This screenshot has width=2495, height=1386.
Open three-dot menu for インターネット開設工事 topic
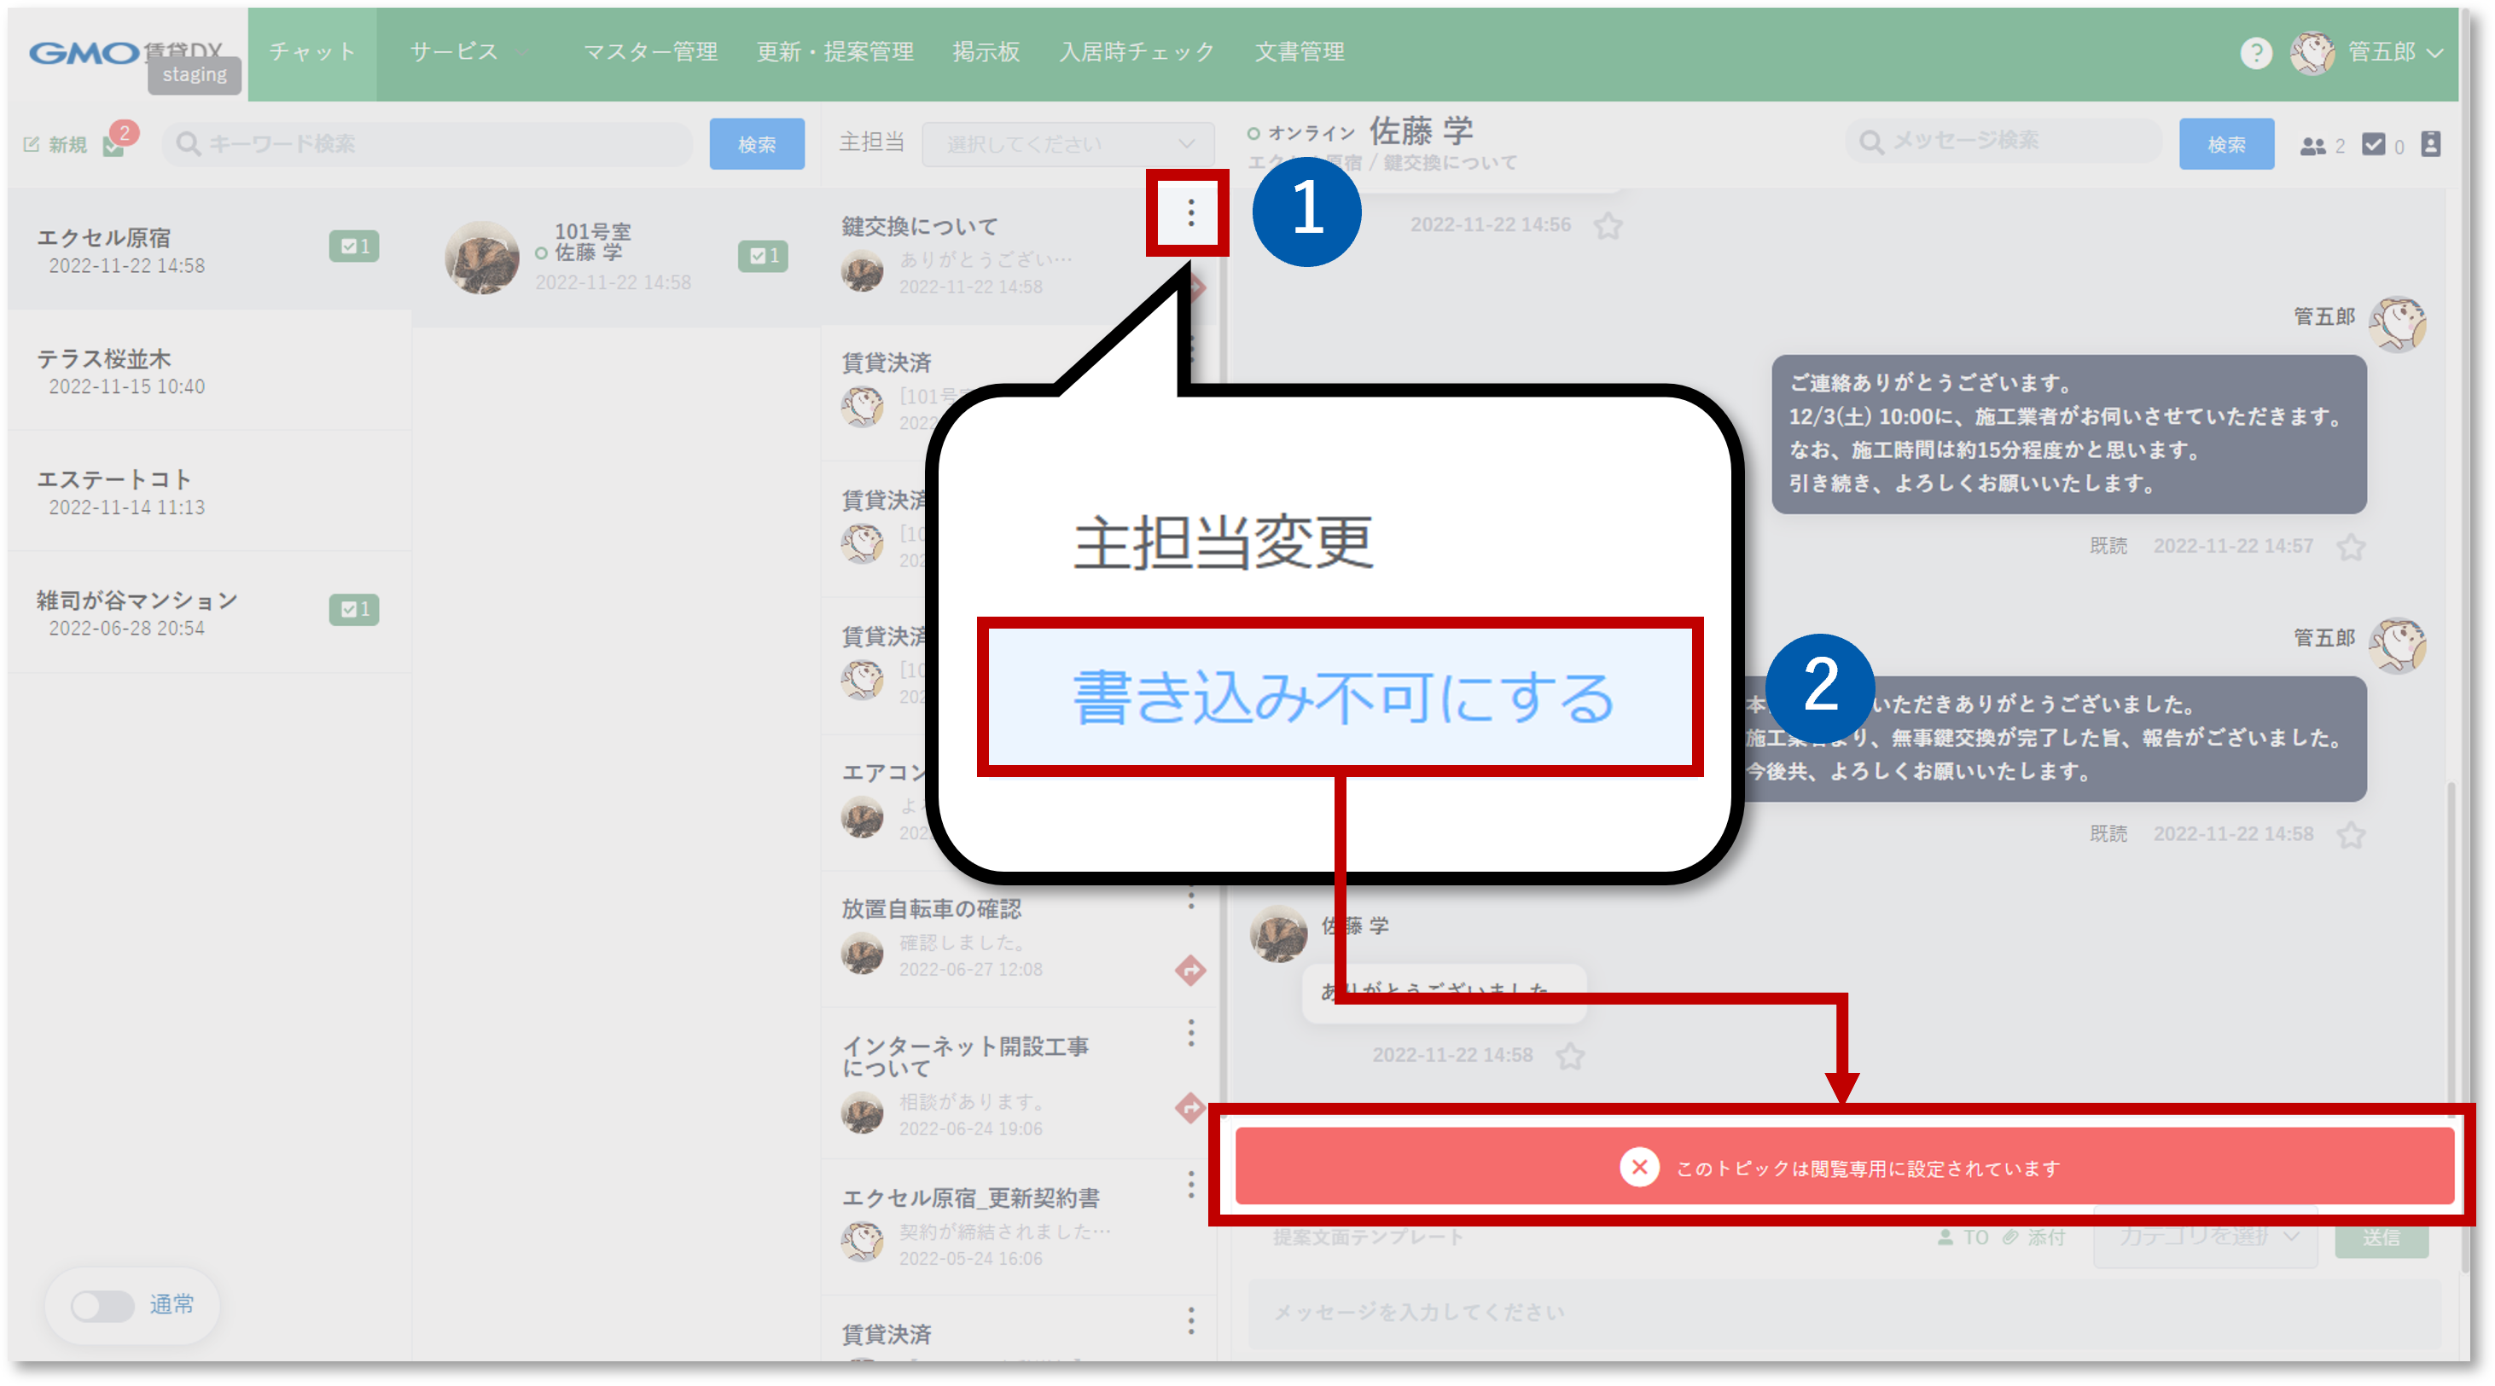(1190, 1033)
